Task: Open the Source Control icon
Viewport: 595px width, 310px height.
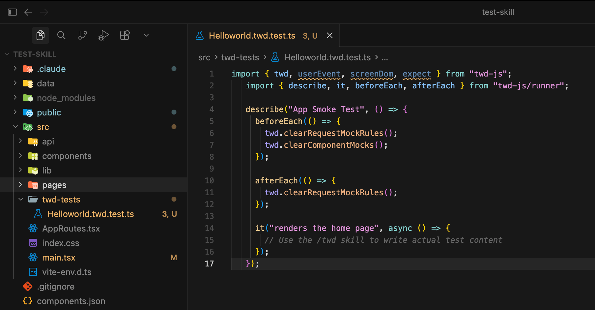Action: [82, 35]
